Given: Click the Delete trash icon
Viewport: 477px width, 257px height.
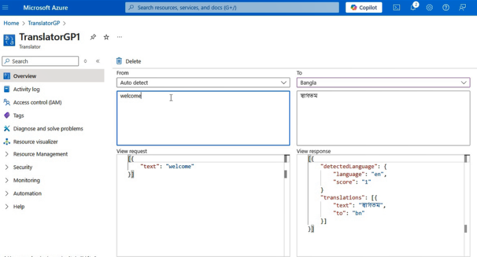Looking at the screenshot, I should 119,61.
